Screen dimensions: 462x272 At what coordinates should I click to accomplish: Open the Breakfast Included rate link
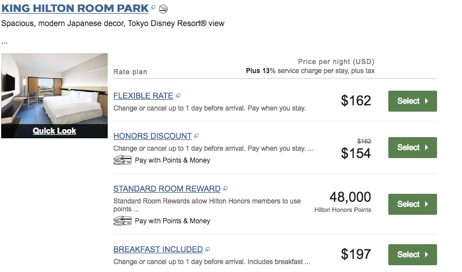pos(158,249)
